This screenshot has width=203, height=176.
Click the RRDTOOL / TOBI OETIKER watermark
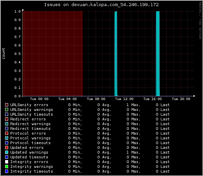click(x=200, y=21)
